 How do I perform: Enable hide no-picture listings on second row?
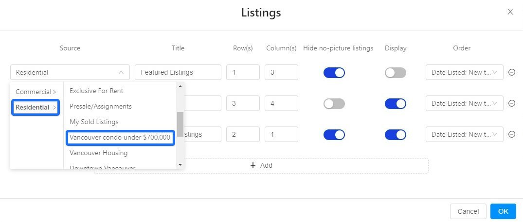pos(334,104)
